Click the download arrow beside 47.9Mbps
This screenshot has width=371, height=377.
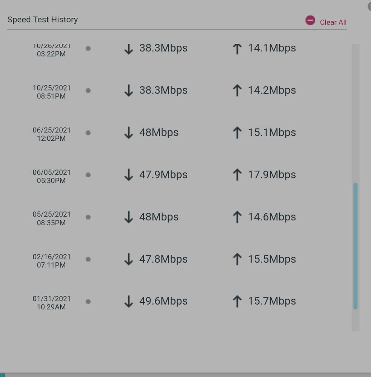tap(129, 175)
